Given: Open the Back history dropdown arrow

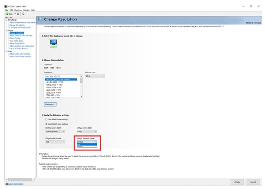Looking at the screenshot, I should tap(15, 14).
